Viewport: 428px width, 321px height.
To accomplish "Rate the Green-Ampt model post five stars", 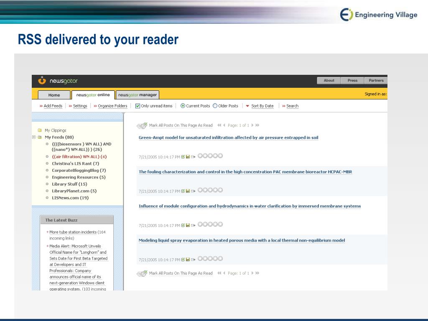I will coord(220,155).
